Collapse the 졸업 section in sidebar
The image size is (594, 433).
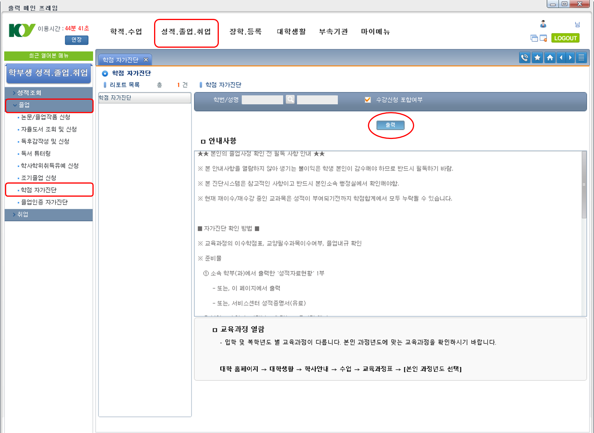[x=49, y=105]
